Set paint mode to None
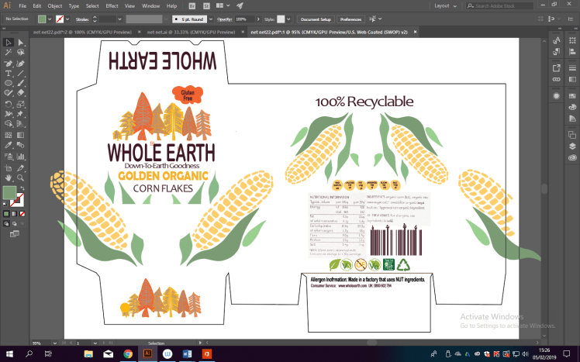The height and width of the screenshot is (362, 580). [x=22, y=214]
